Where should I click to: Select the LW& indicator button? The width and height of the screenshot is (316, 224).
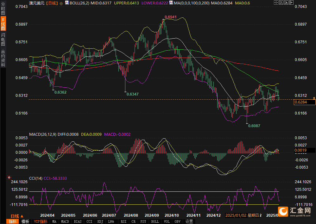111,221
